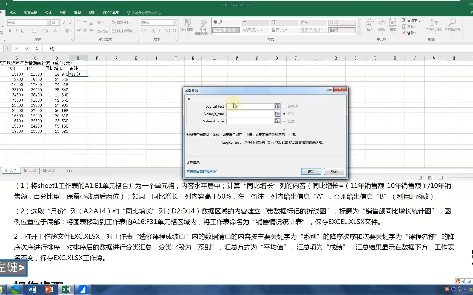Click the font color A icon
Screen dimensions: 473x295
tap(55, 31)
